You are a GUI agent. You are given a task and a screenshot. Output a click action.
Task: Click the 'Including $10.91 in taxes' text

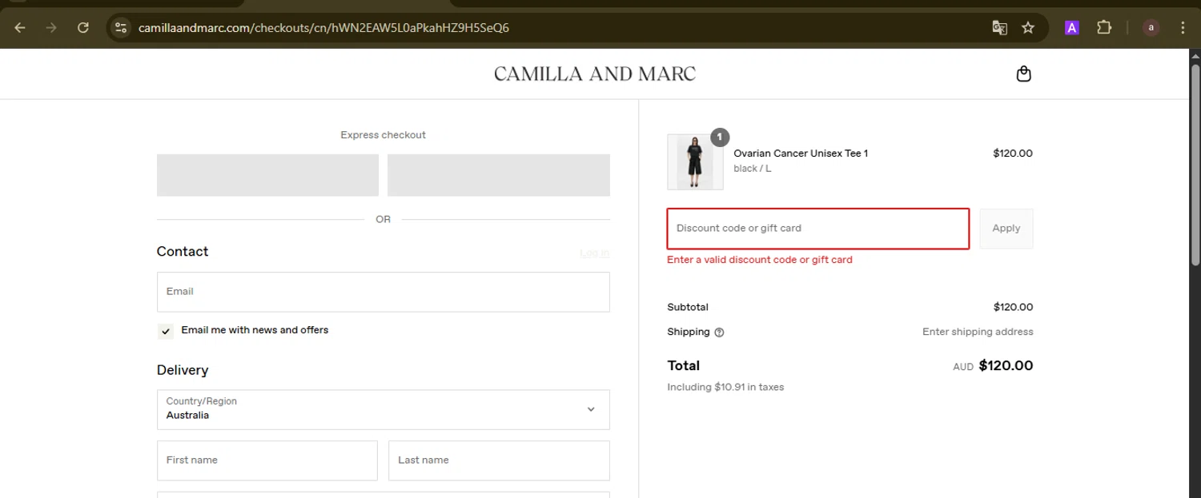[725, 387]
